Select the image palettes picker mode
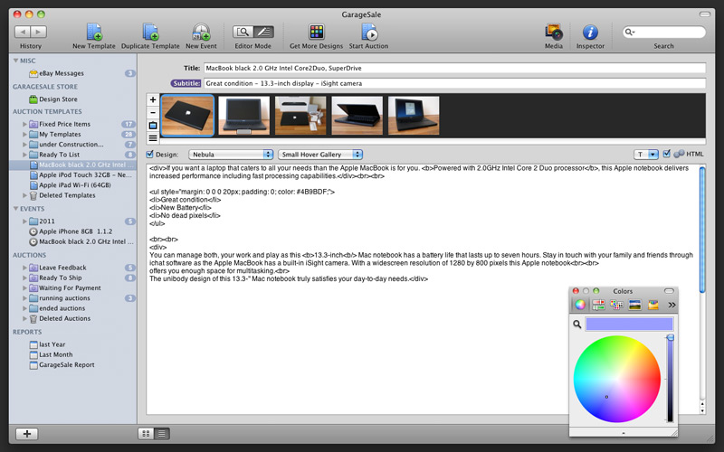Image resolution: width=724 pixels, height=452 pixels. pos(635,305)
